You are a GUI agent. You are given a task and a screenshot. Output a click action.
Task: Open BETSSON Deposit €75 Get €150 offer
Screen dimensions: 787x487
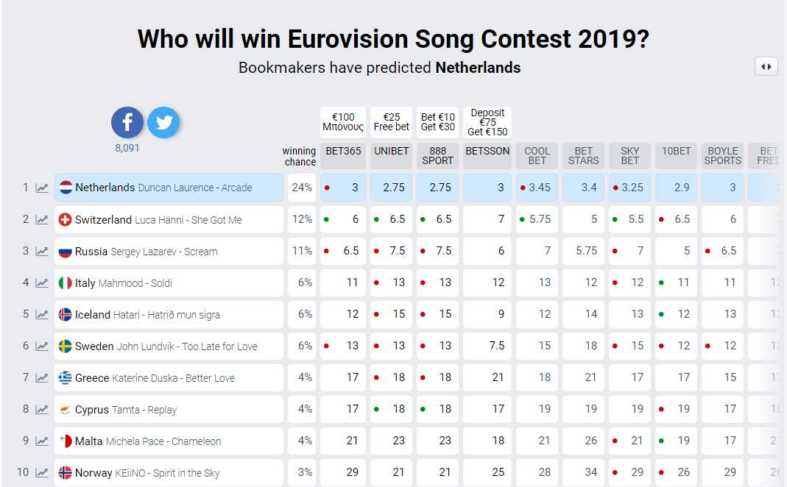487,122
